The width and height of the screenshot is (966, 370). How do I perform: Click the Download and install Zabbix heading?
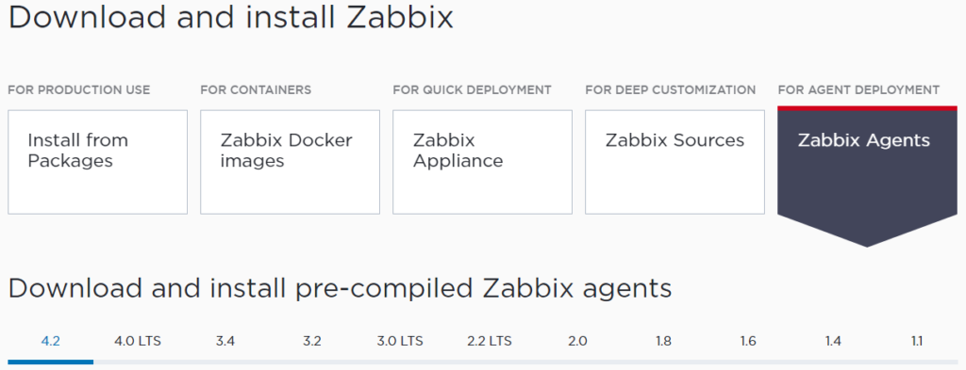[x=231, y=17]
